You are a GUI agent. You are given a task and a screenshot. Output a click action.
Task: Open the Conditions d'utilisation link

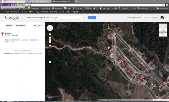tap(27, 53)
